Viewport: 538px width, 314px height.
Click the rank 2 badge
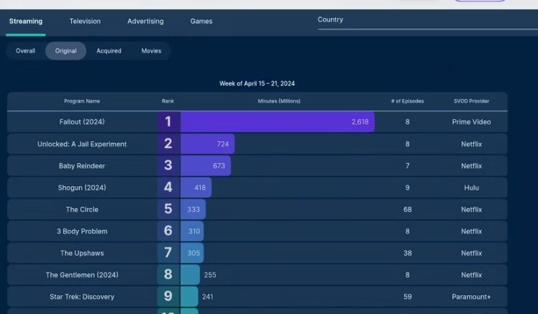point(168,144)
